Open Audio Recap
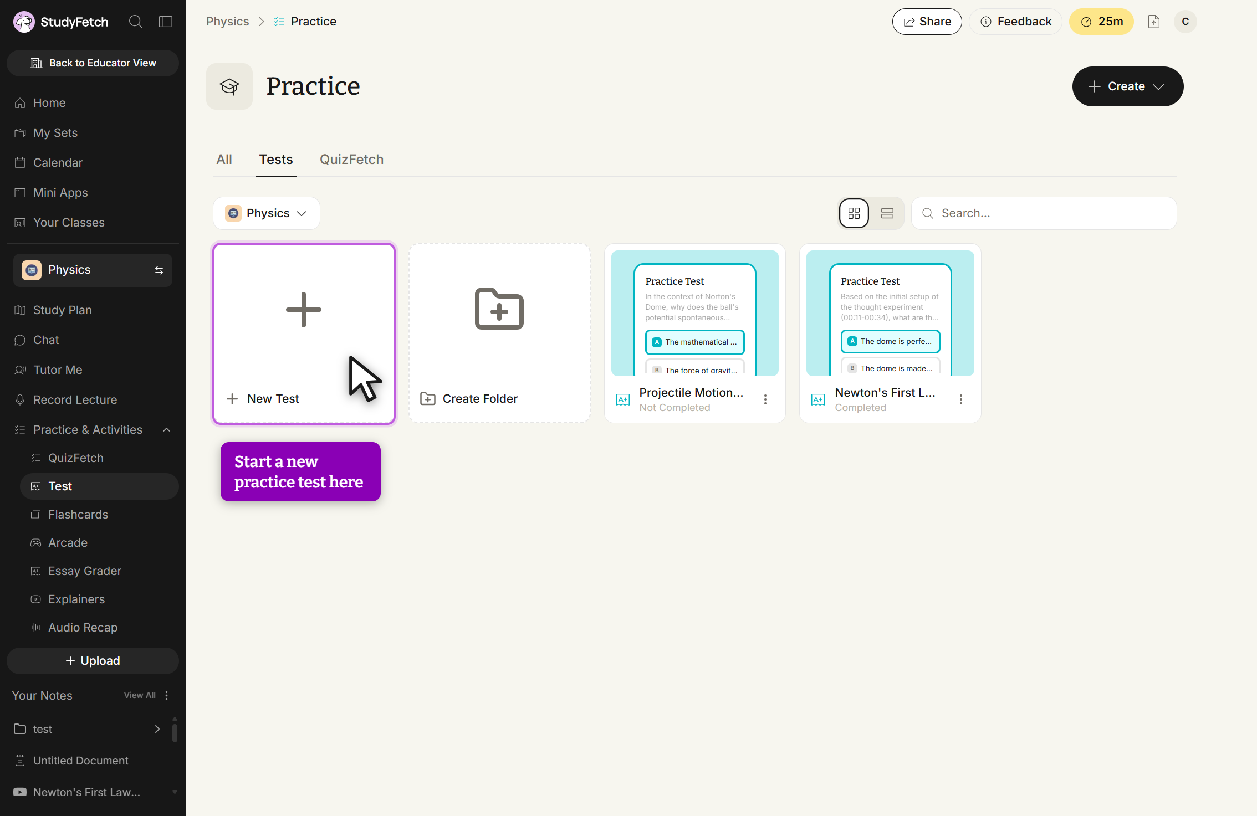The image size is (1257, 816). pos(99,627)
